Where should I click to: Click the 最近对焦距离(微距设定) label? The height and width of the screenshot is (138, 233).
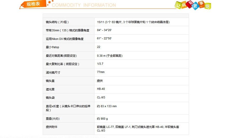[61, 56]
